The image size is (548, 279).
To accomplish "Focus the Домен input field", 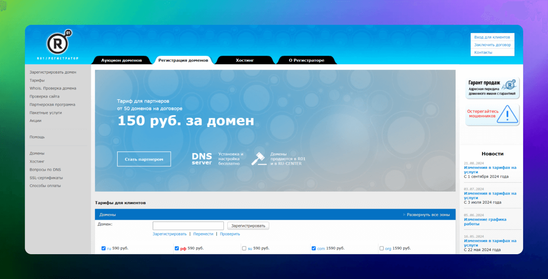I will [188, 226].
